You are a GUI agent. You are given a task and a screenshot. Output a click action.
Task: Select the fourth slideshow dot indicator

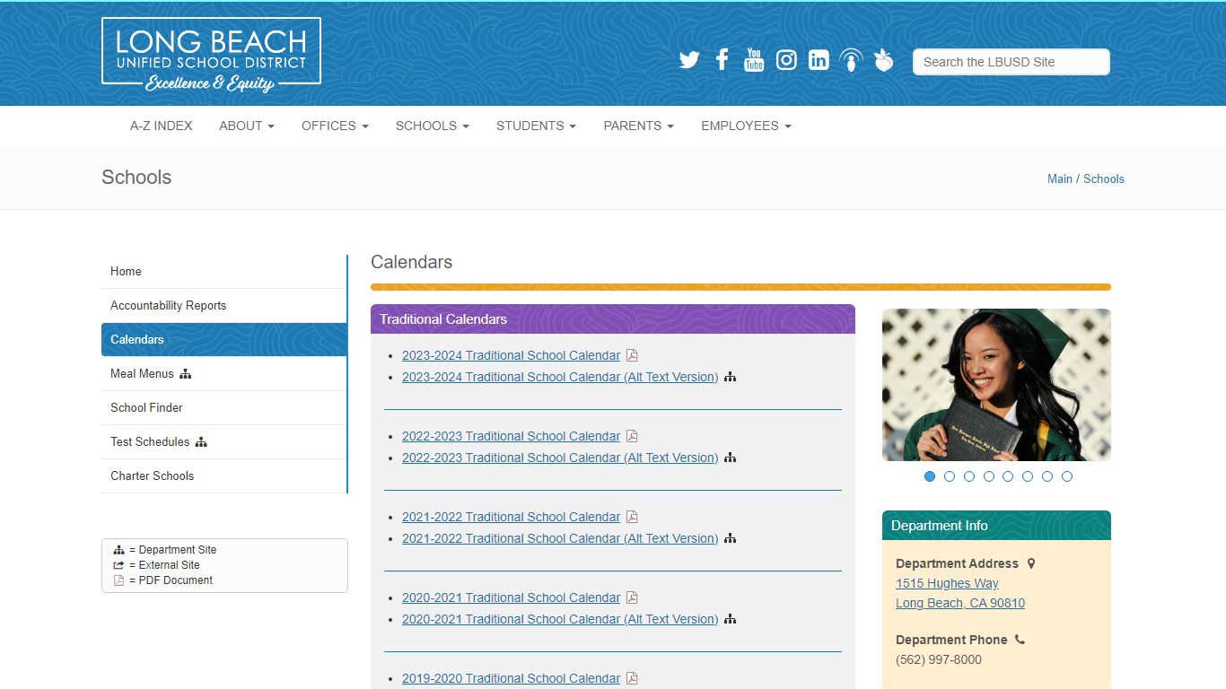tap(989, 476)
